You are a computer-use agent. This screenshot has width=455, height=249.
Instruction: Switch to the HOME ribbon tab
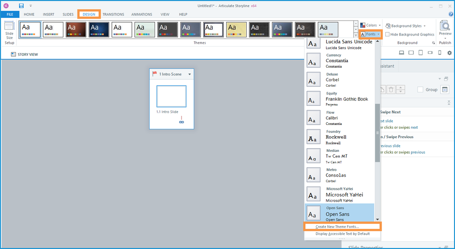tap(29, 14)
